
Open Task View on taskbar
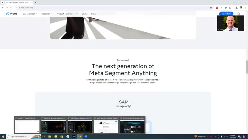pos(44,137)
